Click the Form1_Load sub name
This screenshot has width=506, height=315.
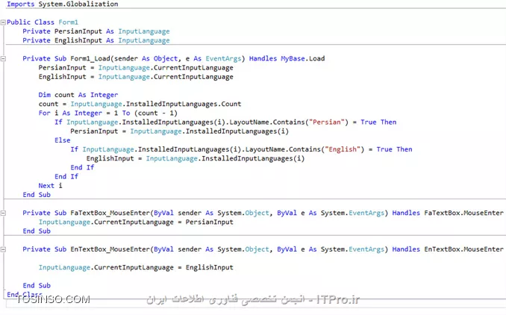click(x=90, y=58)
